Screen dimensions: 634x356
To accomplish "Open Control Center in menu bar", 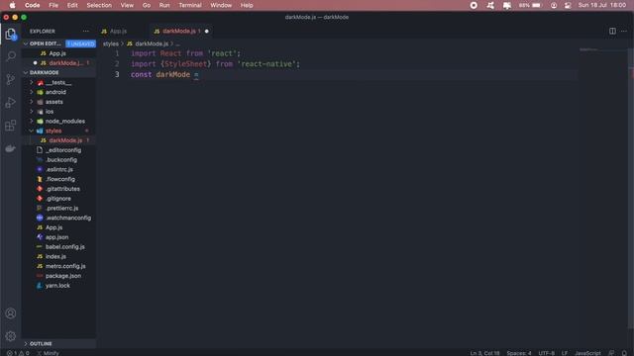I will [x=568, y=5].
